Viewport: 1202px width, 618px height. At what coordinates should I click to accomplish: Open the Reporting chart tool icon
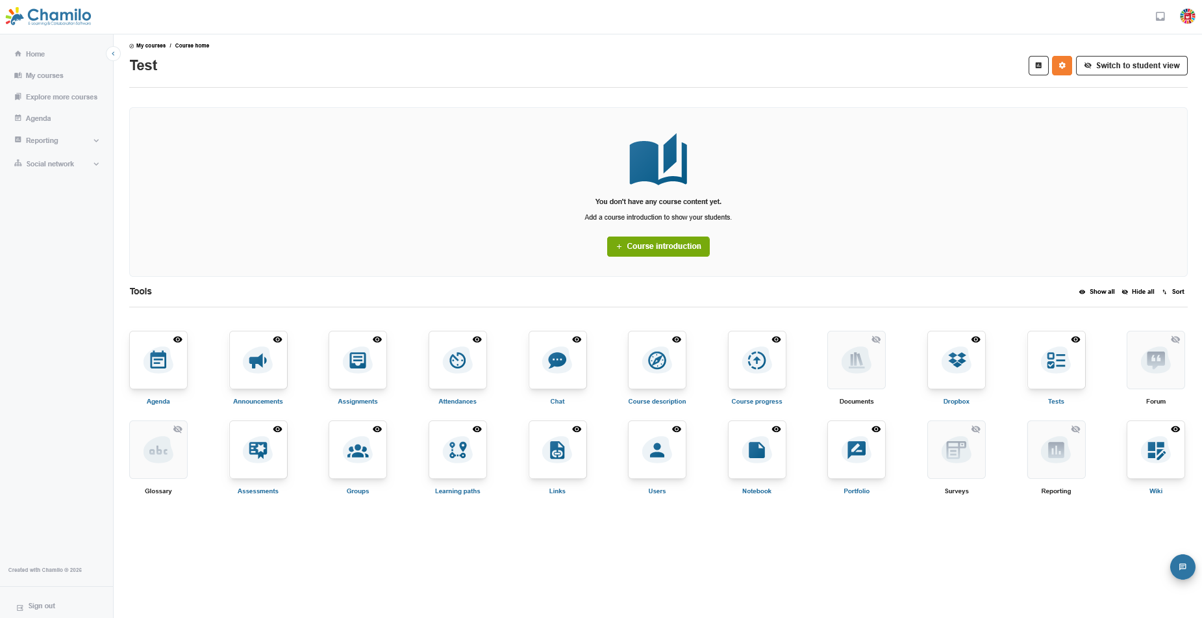click(1057, 450)
